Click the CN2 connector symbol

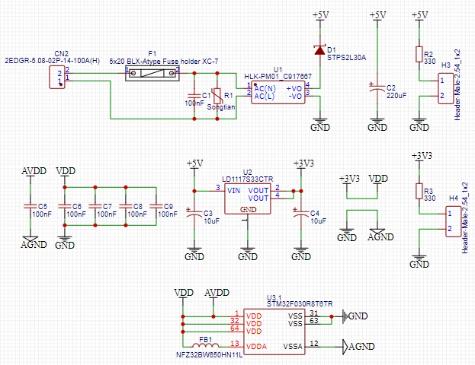57,77
